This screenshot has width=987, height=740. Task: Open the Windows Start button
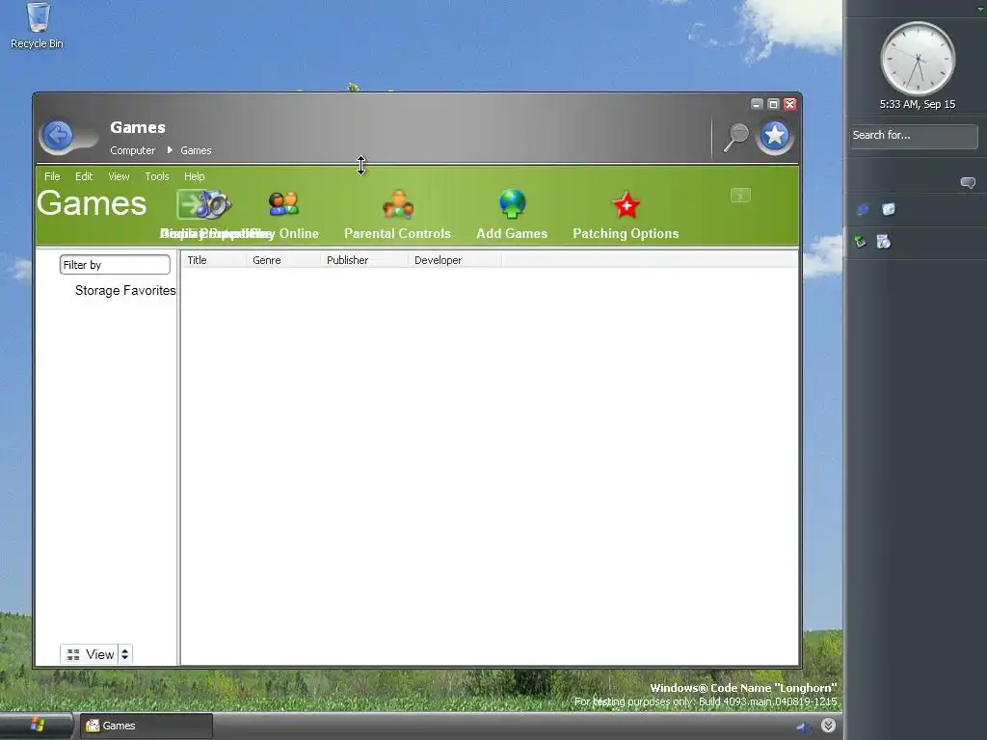37,726
